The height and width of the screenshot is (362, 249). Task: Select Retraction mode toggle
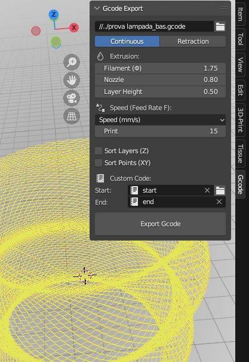point(193,41)
